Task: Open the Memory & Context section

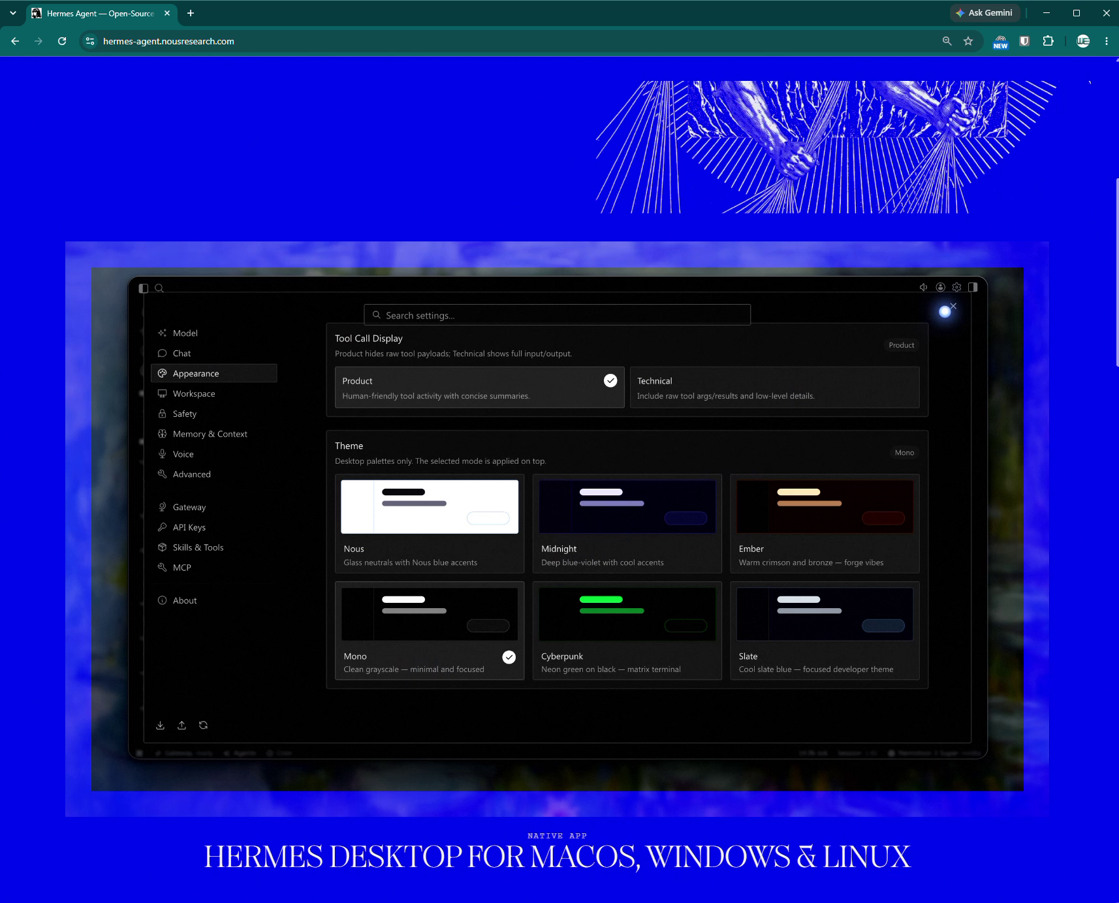Action: tap(214, 434)
